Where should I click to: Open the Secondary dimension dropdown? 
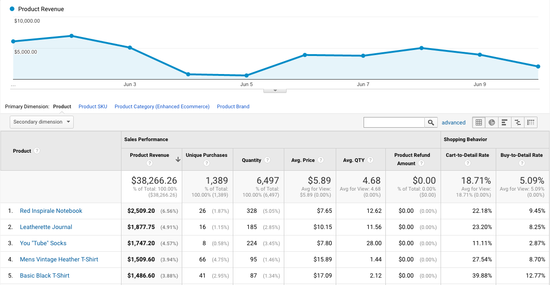click(42, 122)
